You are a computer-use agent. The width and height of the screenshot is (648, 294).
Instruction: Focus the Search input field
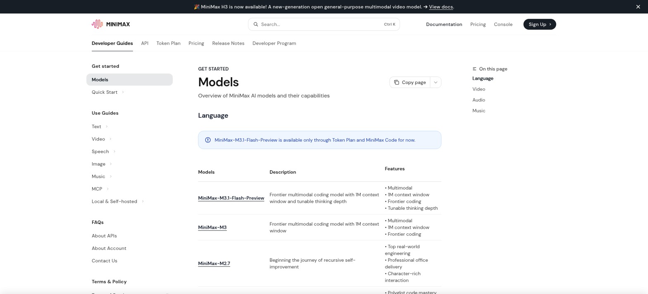(324, 24)
